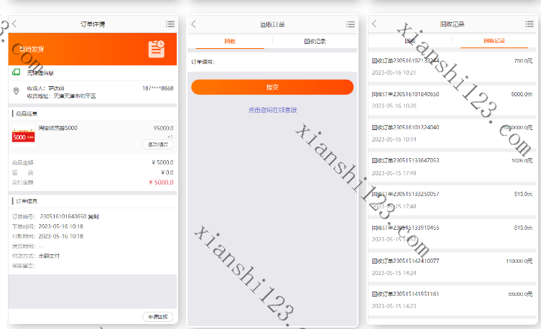Click the date 2023-05-16 10:21

point(394,73)
